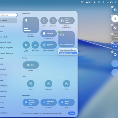Toggle the Focus moon control in Control Center
118x118 pixels.
tap(115, 28)
